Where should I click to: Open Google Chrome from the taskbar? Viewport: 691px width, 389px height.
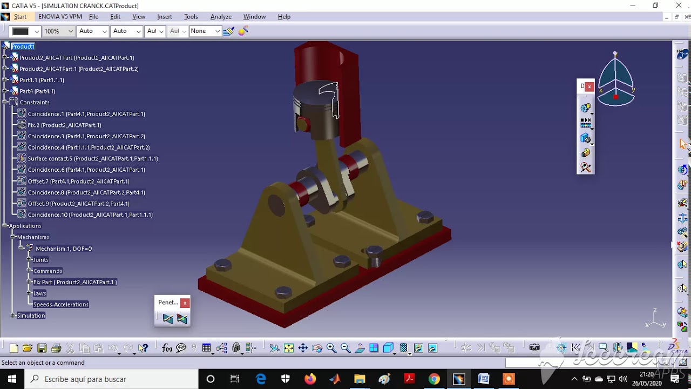tap(434, 379)
